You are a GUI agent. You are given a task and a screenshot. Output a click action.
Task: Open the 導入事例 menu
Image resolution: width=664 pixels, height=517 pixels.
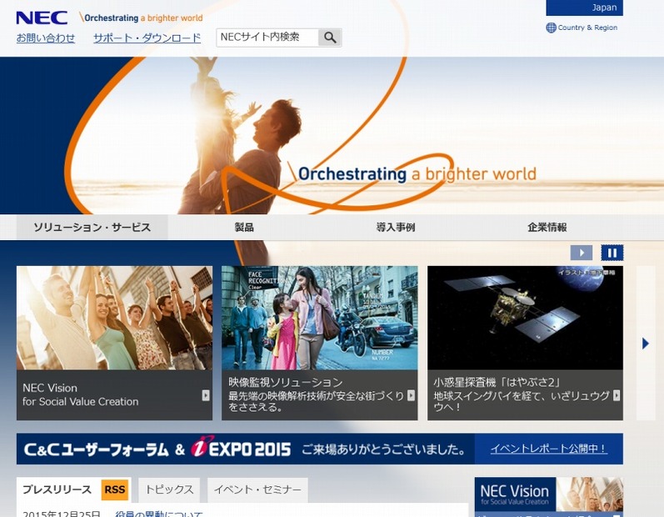tap(396, 227)
